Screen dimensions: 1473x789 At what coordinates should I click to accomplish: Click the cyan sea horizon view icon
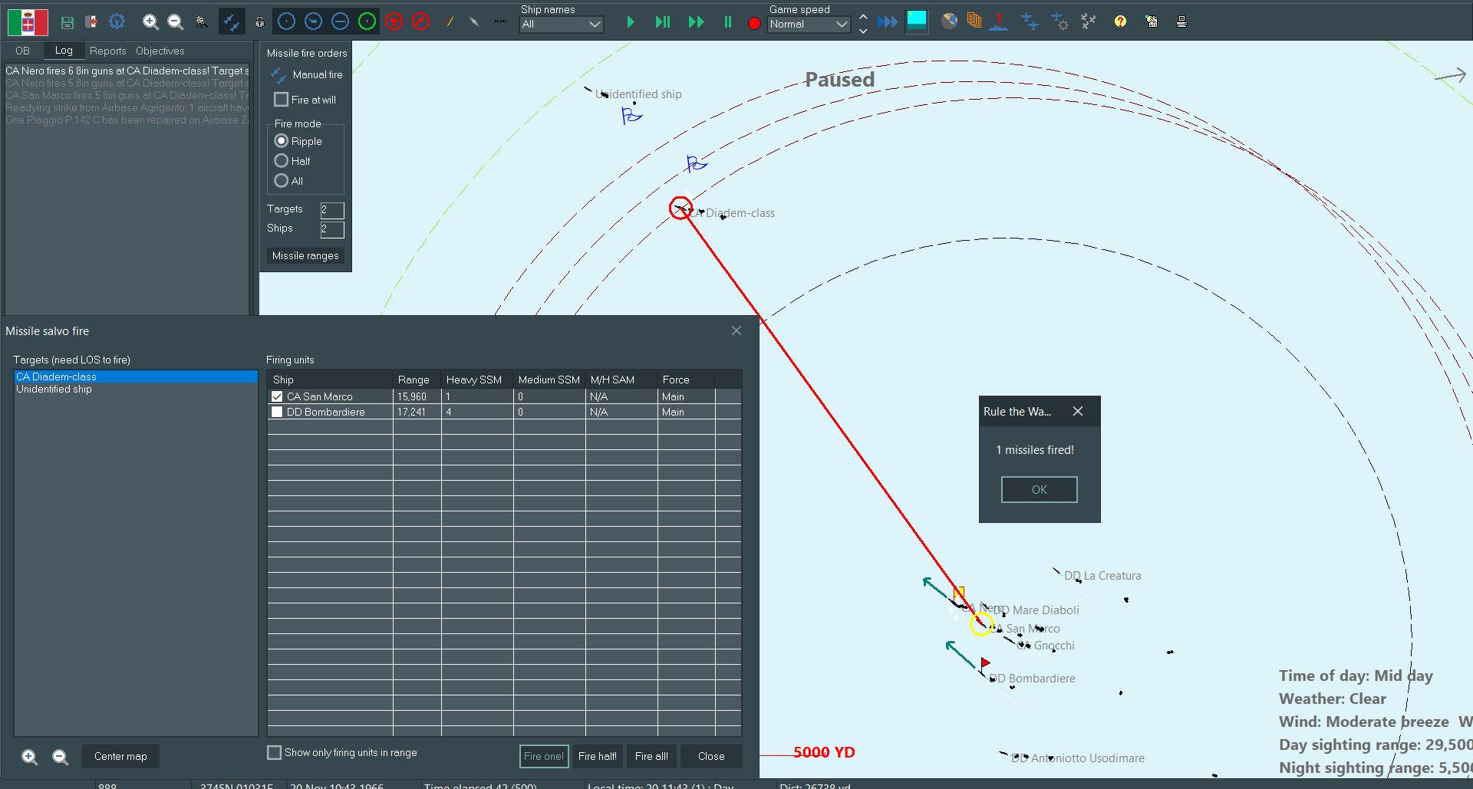916,21
